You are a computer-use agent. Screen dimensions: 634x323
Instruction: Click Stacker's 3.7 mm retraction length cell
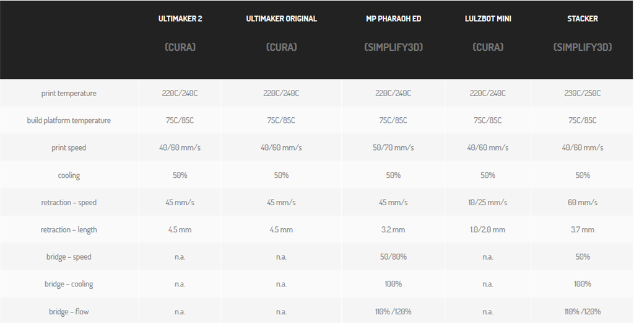tap(582, 229)
